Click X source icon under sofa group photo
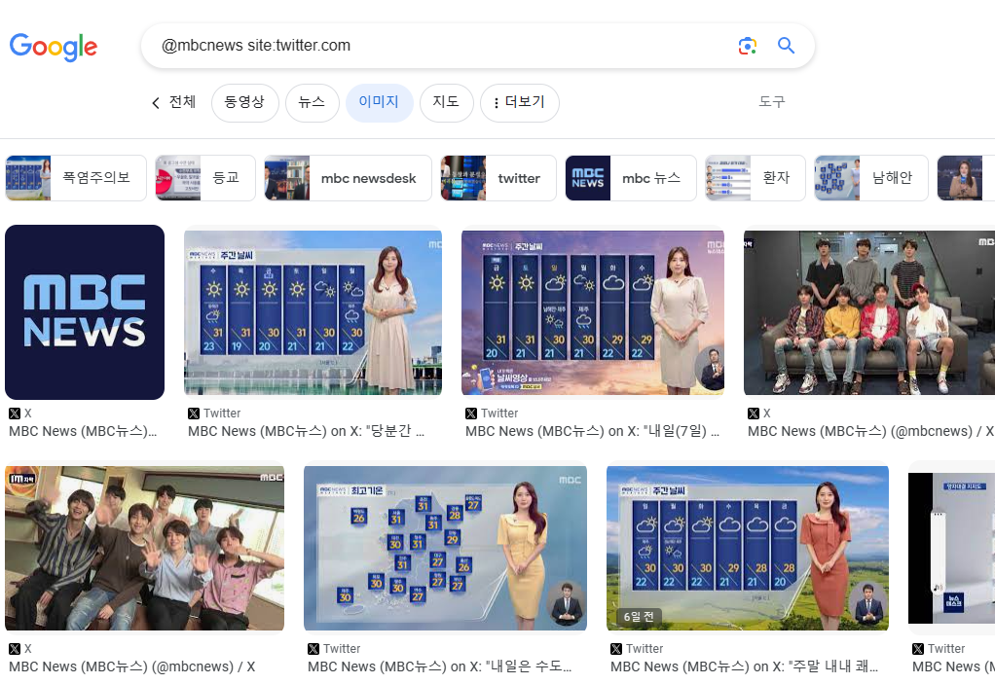This screenshot has height=684, width=995. coord(754,414)
